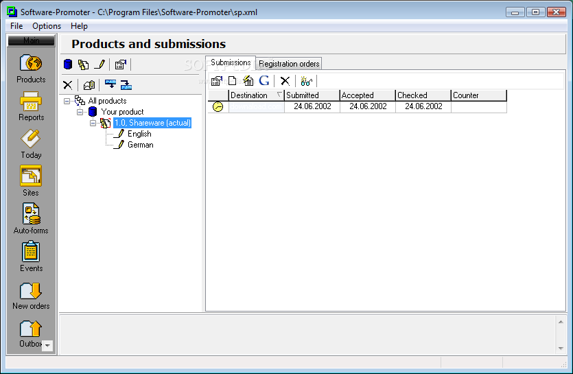The image size is (573, 374).
Task: Open the Events section in sidebar
Action: (x=31, y=256)
